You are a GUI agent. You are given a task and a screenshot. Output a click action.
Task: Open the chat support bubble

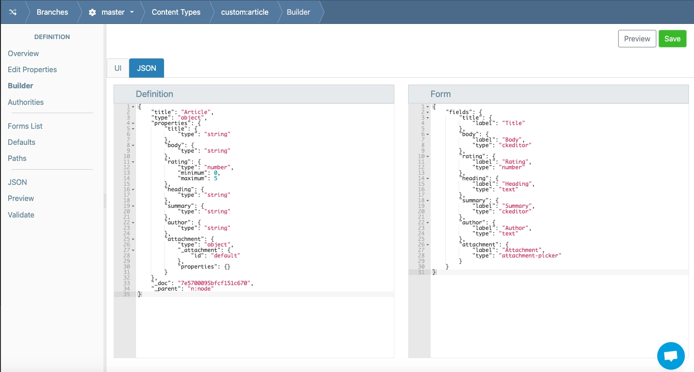671,356
